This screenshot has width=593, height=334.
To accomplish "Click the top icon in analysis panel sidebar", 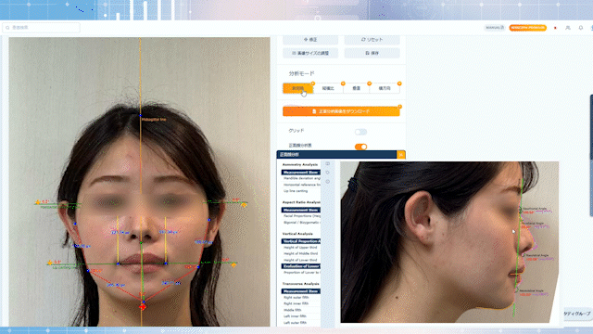I will pos(327,163).
